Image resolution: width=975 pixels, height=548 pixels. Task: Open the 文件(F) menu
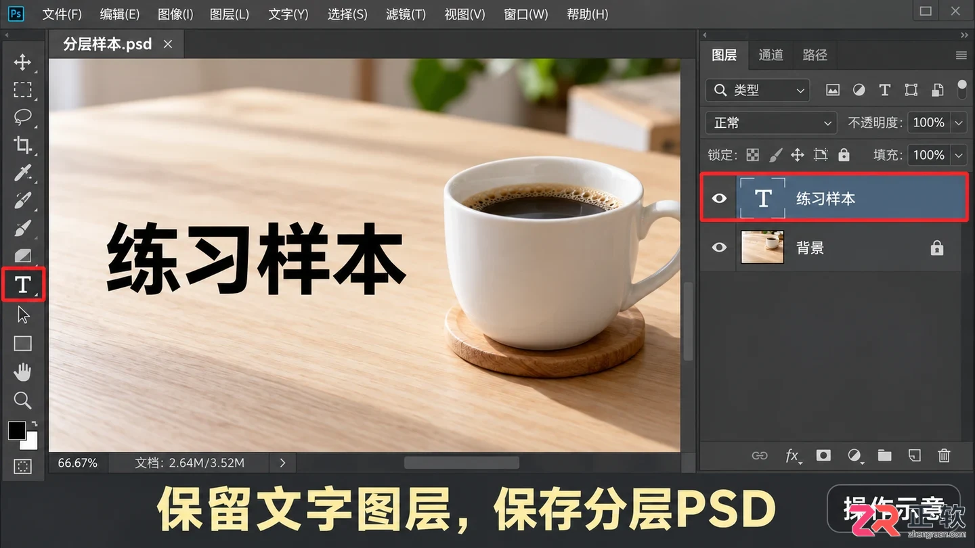(62, 14)
